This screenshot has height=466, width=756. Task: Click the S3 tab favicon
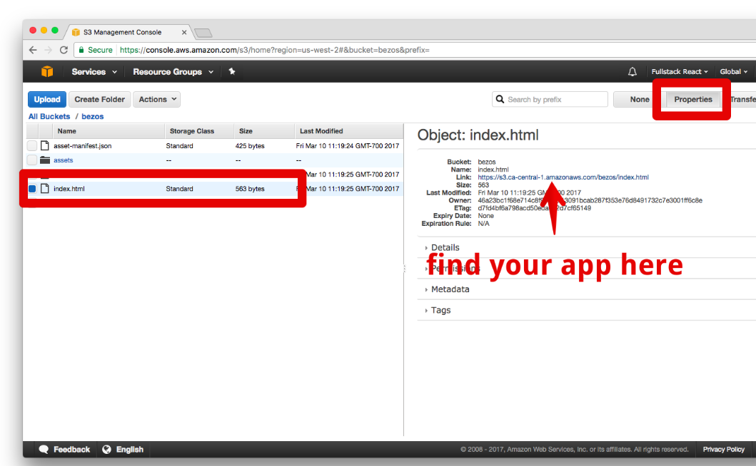click(x=76, y=32)
